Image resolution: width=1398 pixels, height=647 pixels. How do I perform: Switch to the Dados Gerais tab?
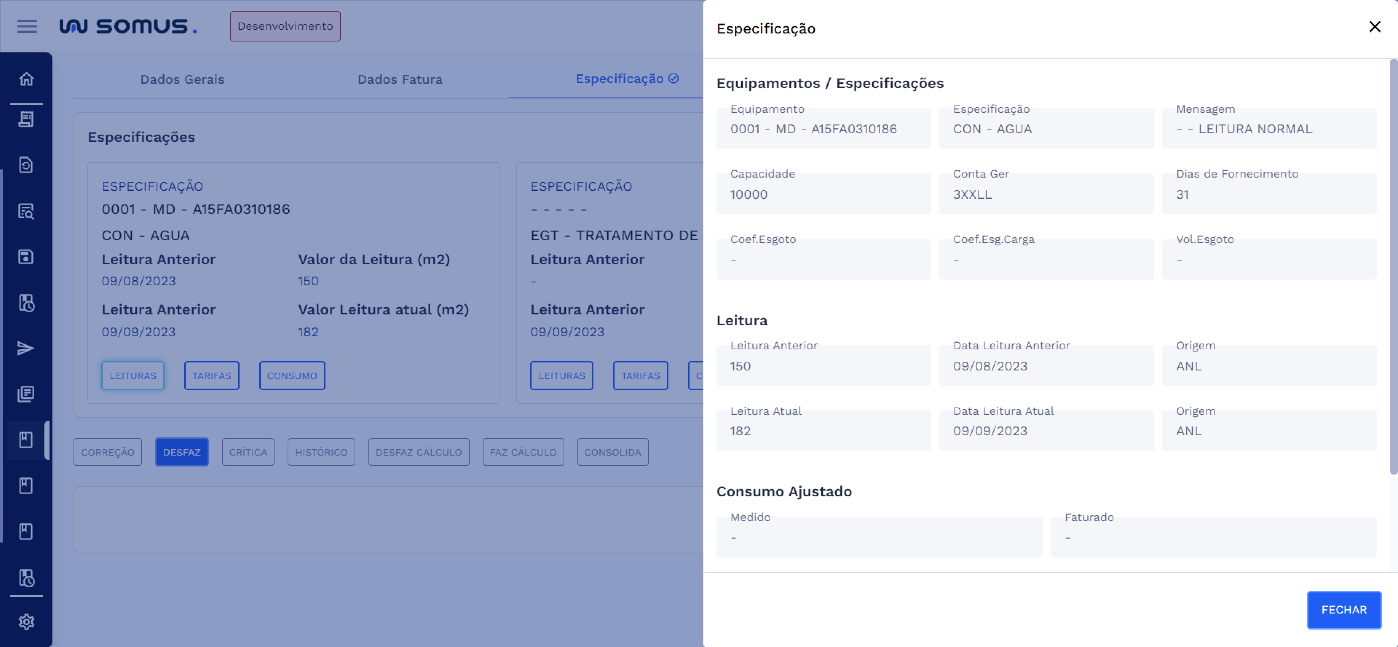click(182, 79)
